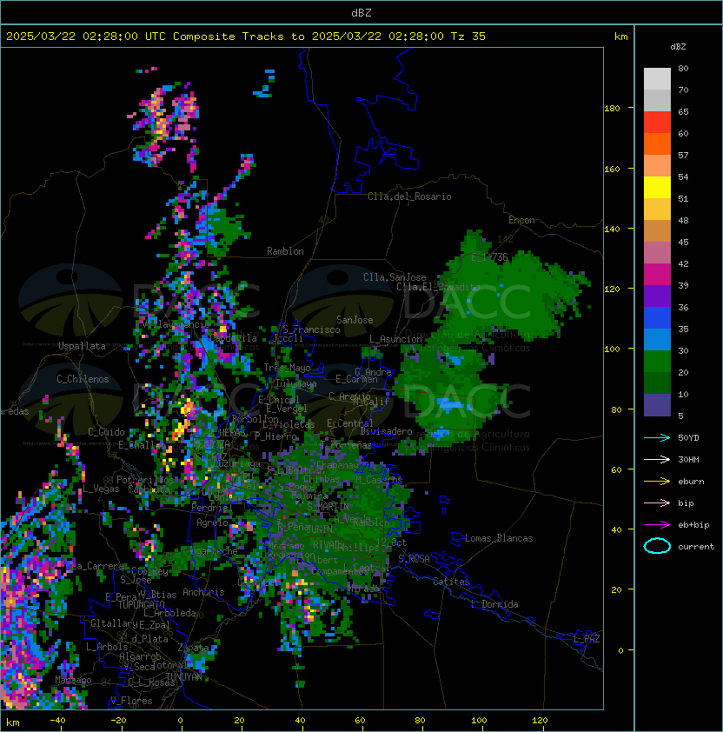This screenshot has width=723, height=732.
Task: Click the 'V_Flores' map label
Action: click(x=131, y=701)
